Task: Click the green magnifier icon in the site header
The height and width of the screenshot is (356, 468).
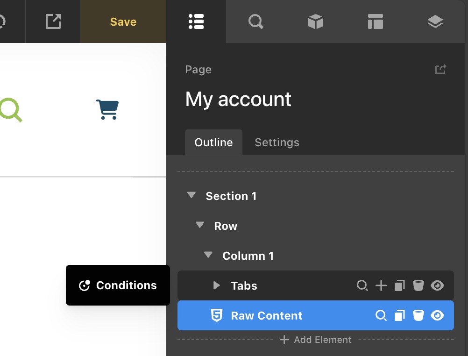Action: coord(11,109)
